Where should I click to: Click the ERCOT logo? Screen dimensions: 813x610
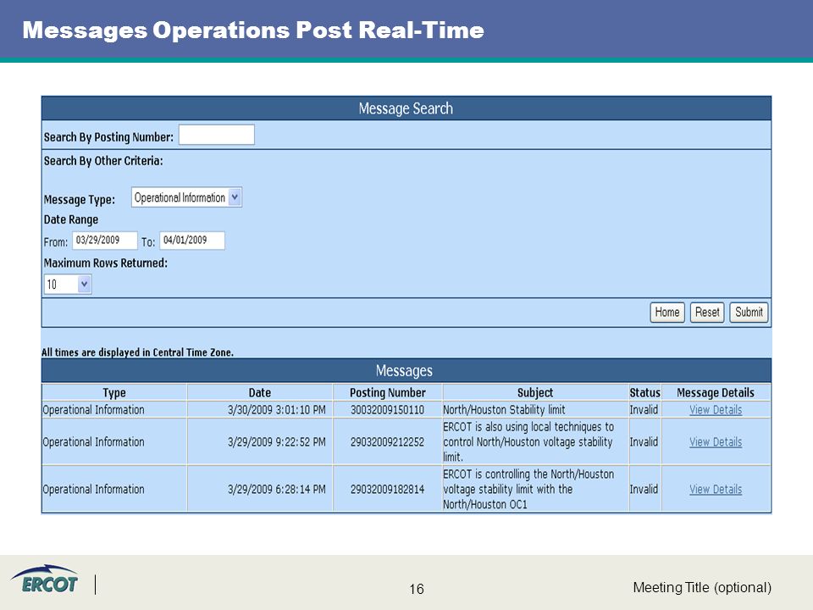(x=44, y=579)
